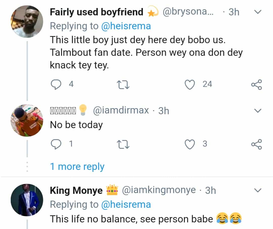The image size is (273, 229).
Task: Click the Fairly used boyfriend display name
Action: click(97, 12)
